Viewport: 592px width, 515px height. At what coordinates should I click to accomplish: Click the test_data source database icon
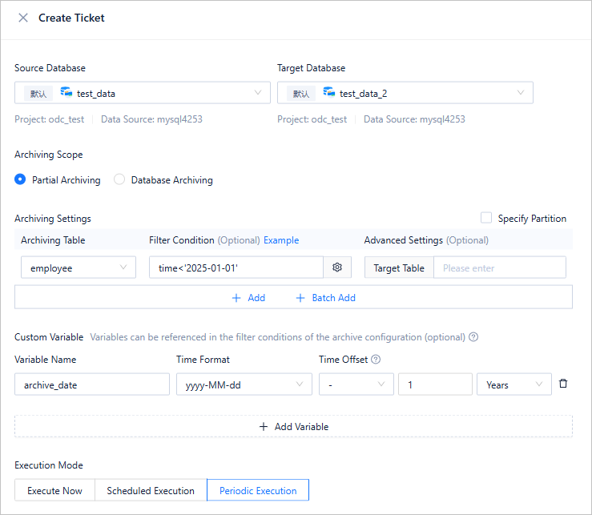[x=66, y=93]
